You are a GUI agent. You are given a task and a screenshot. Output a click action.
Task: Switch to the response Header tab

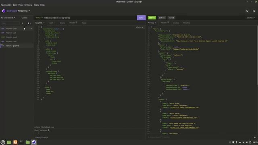tap(165, 23)
